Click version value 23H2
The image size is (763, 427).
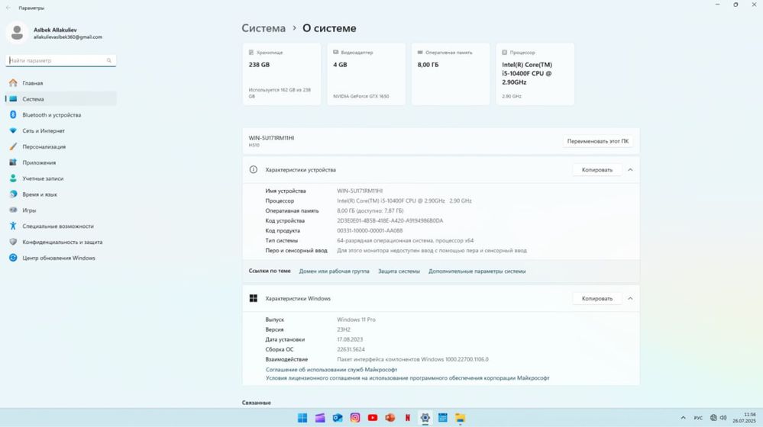pyautogui.click(x=344, y=330)
